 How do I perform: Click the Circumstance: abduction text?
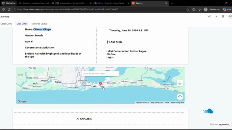tap(39, 48)
